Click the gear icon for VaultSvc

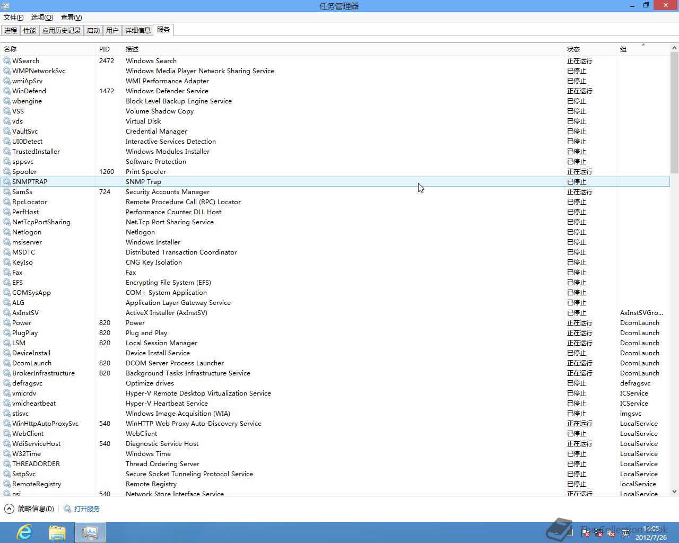click(7, 131)
